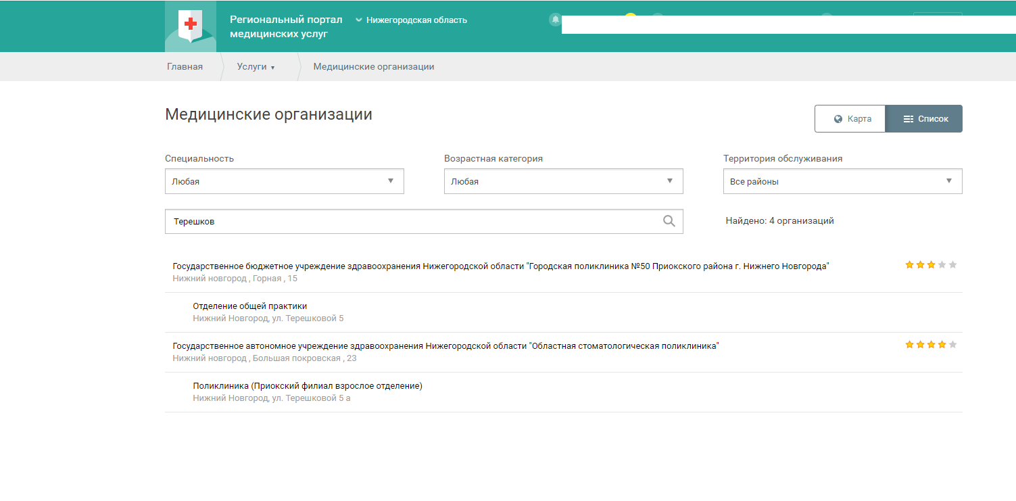Screen dimensions: 1016x501
Task: Open the Территория обслуживания dropdown
Action: [x=842, y=181]
